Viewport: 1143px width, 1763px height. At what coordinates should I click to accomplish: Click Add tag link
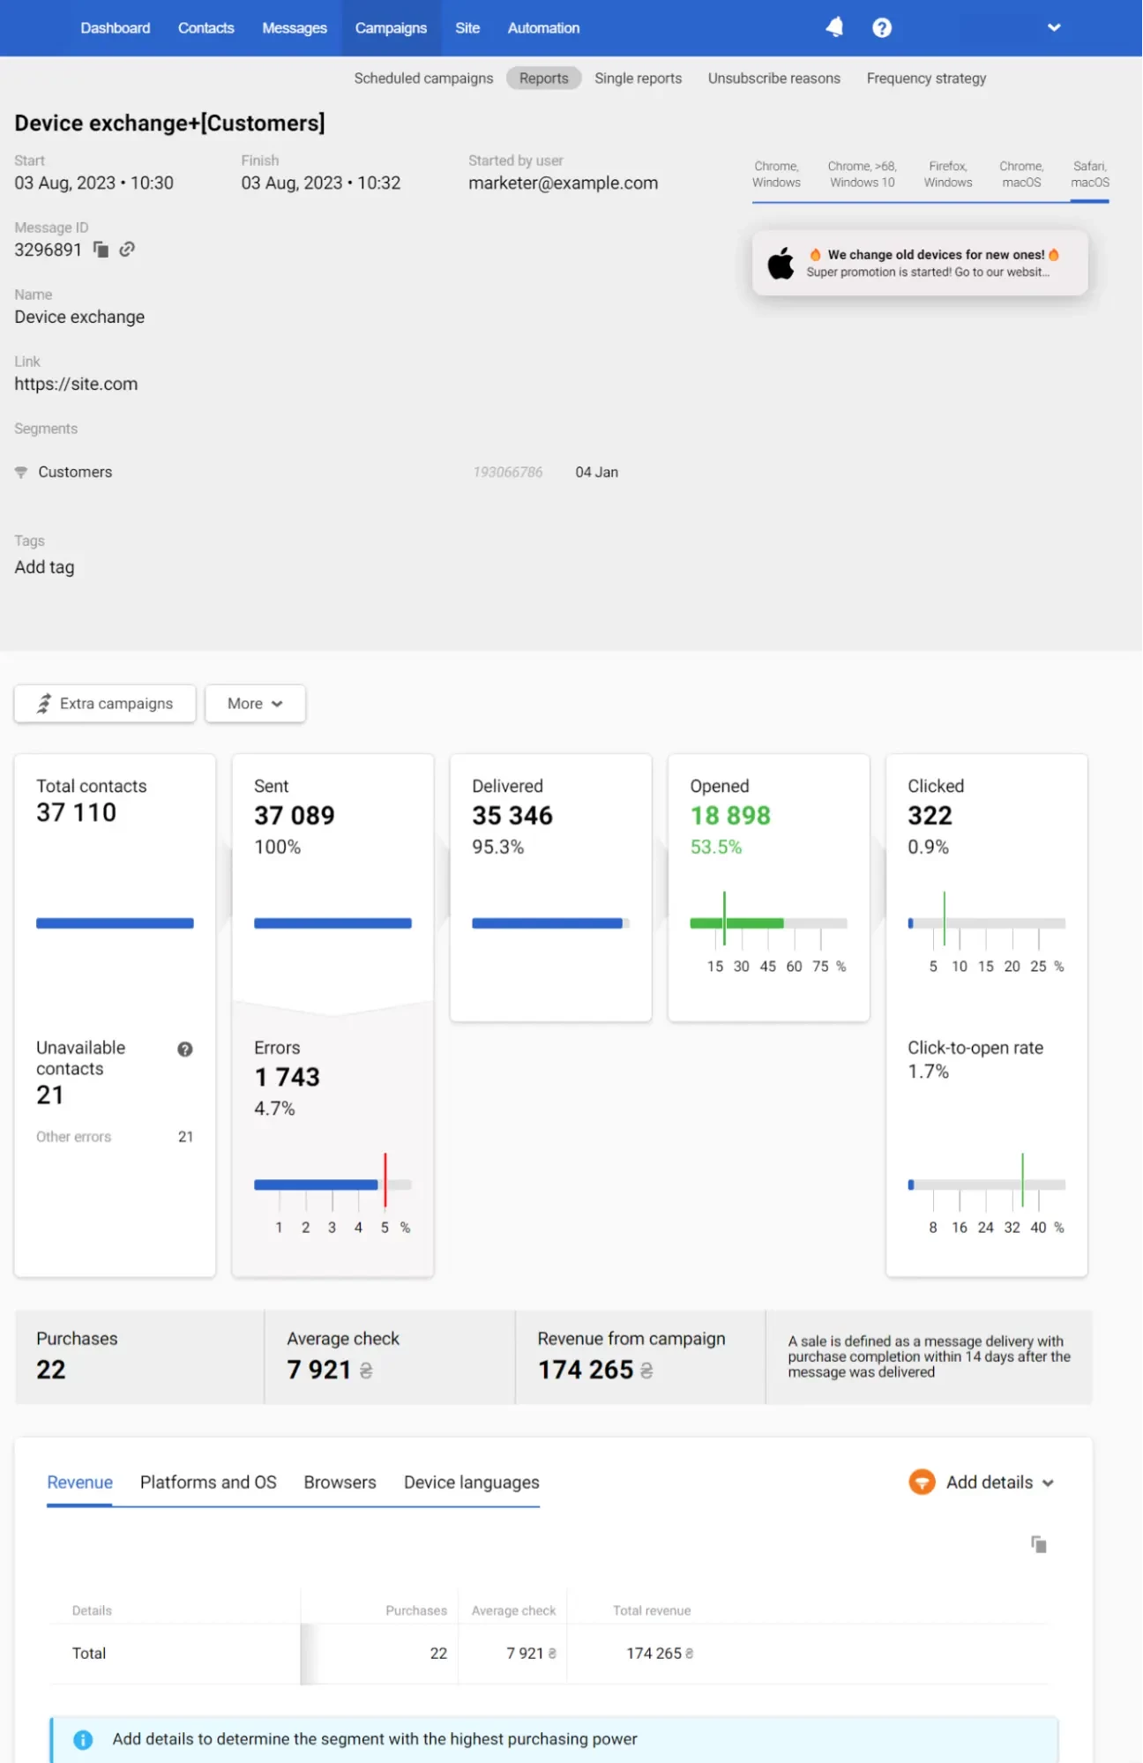(x=44, y=567)
